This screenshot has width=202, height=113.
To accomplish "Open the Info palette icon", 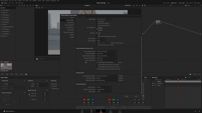I will (200, 74).
